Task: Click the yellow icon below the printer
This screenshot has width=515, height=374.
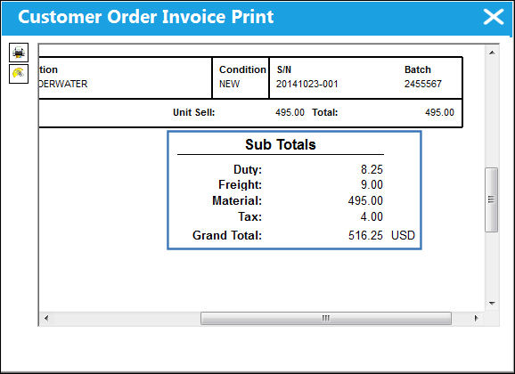Action: click(x=19, y=74)
